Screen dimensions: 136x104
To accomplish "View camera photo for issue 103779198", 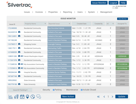I will coord(19,84).
